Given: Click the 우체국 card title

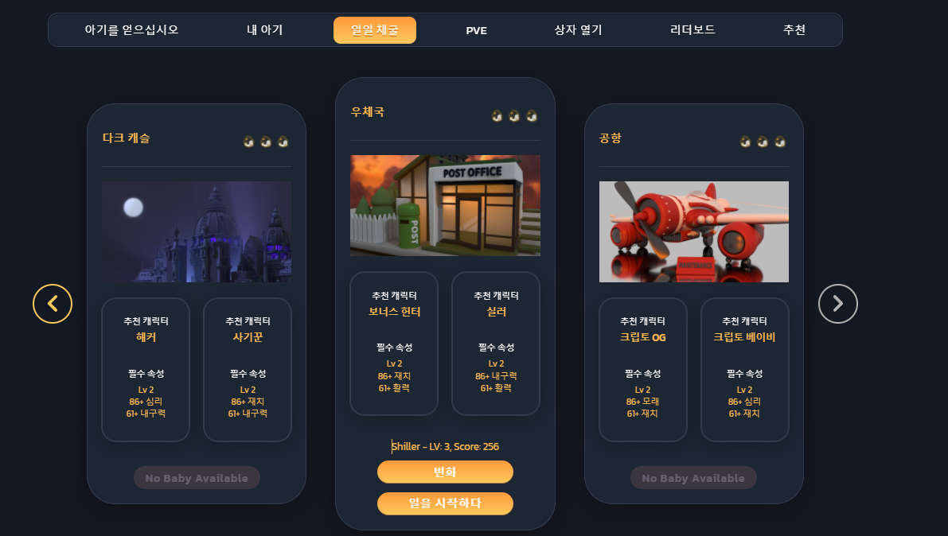Looking at the screenshot, I should click(368, 112).
